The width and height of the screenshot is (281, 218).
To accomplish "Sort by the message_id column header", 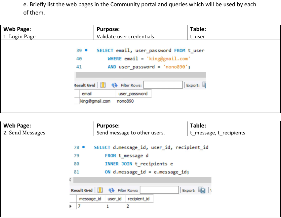I will click(x=90, y=199).
